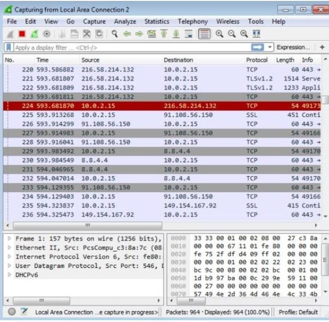Image resolution: width=329 pixels, height=322 pixels.
Task: Apply display filter arrow button
Action: [257, 47]
